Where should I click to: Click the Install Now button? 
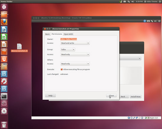point(135,96)
